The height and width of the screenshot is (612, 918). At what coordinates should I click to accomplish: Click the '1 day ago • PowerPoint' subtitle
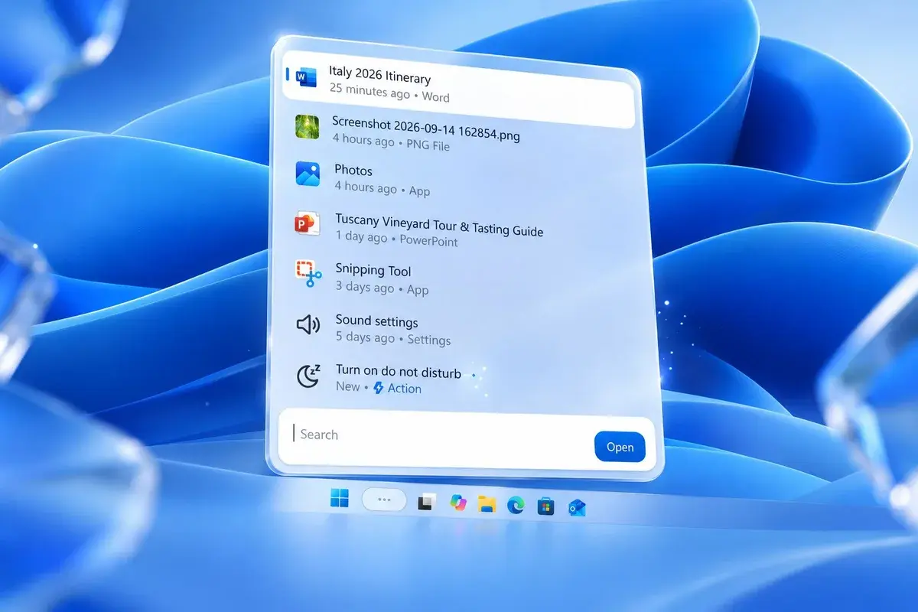[x=396, y=239]
